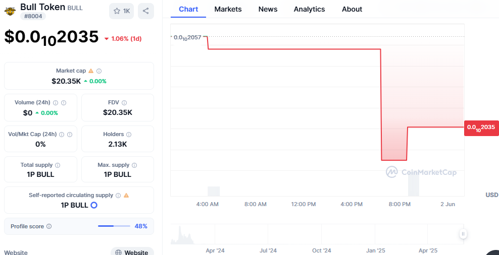Click the Bull Token logo icon
The image size is (499, 255).
(10, 12)
